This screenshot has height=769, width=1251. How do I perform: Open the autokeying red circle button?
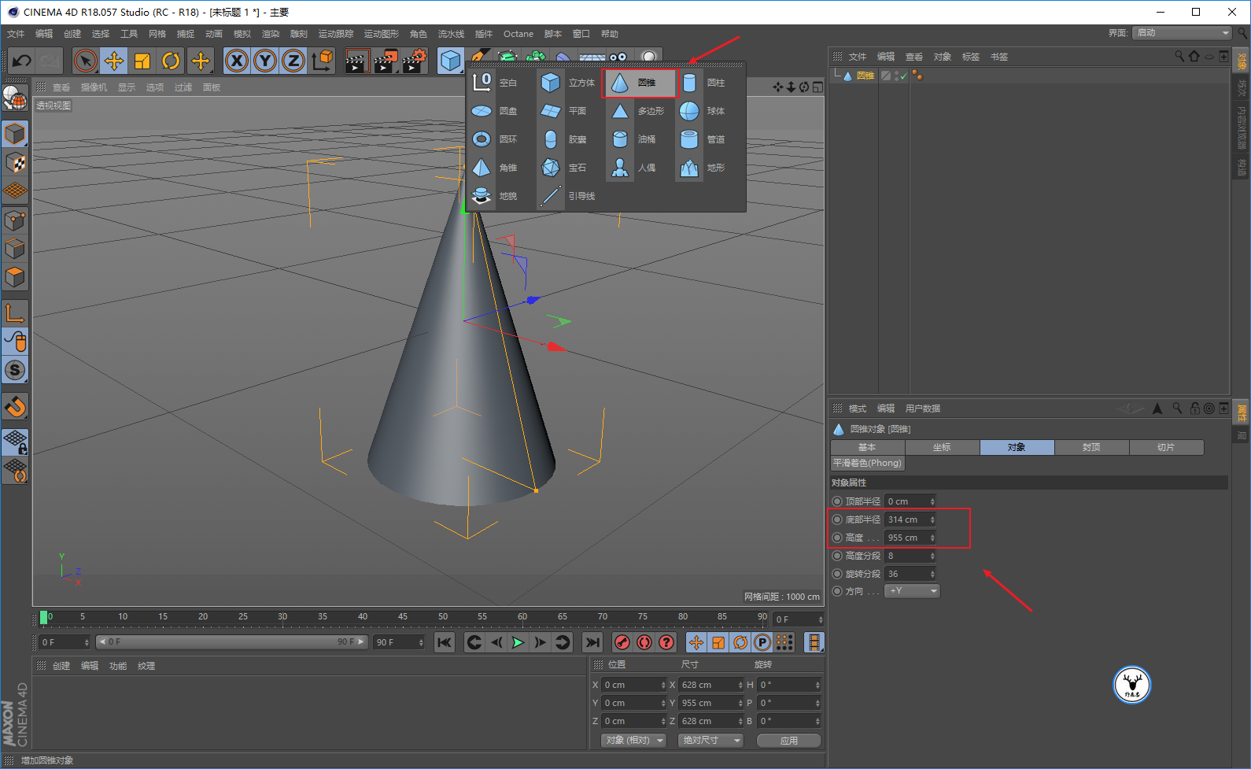pos(644,642)
